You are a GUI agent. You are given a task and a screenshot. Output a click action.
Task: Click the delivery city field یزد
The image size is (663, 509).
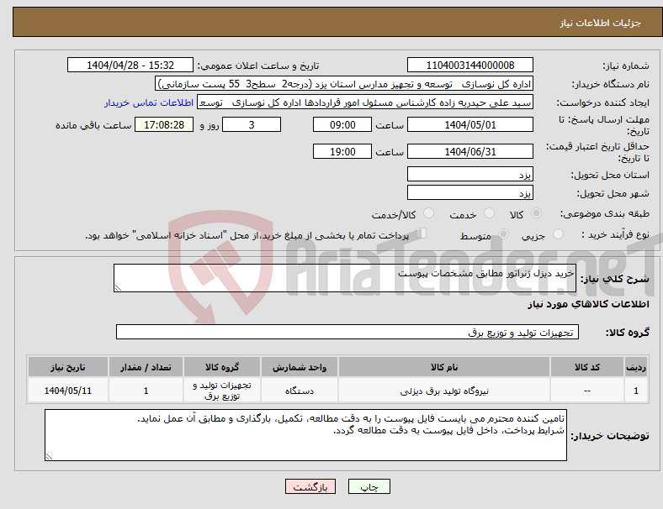pyautogui.click(x=469, y=192)
